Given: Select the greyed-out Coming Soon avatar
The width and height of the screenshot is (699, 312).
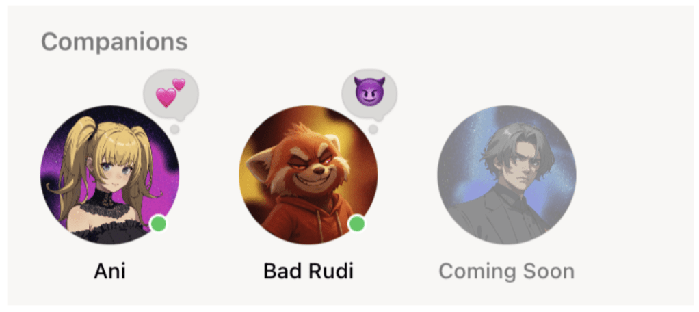Looking at the screenshot, I should click(506, 174).
